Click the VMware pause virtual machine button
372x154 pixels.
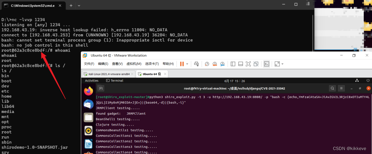tap(182, 64)
